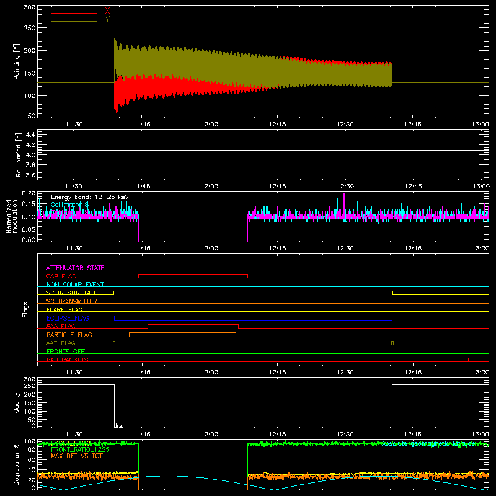Click the red 'X' legend label
The image size is (496, 496).
coord(107,11)
